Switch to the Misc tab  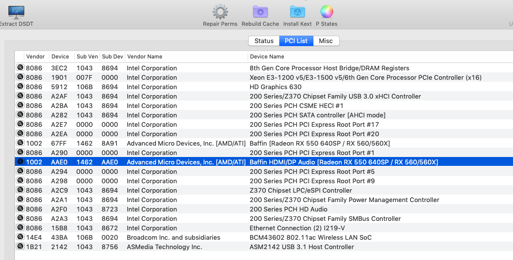click(326, 41)
